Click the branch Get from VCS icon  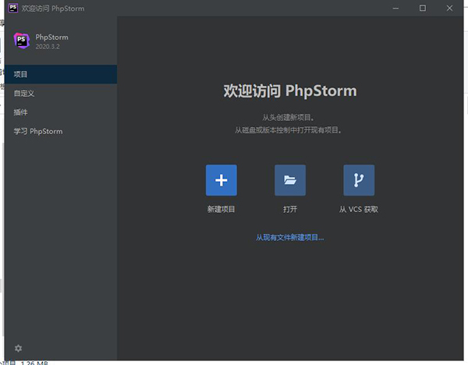(x=359, y=180)
